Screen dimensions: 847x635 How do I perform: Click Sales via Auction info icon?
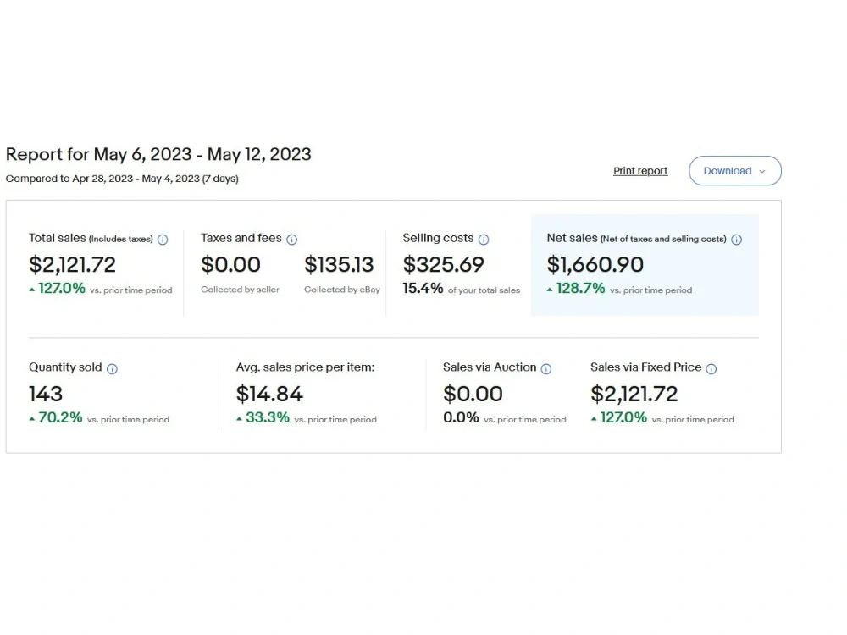546,369
